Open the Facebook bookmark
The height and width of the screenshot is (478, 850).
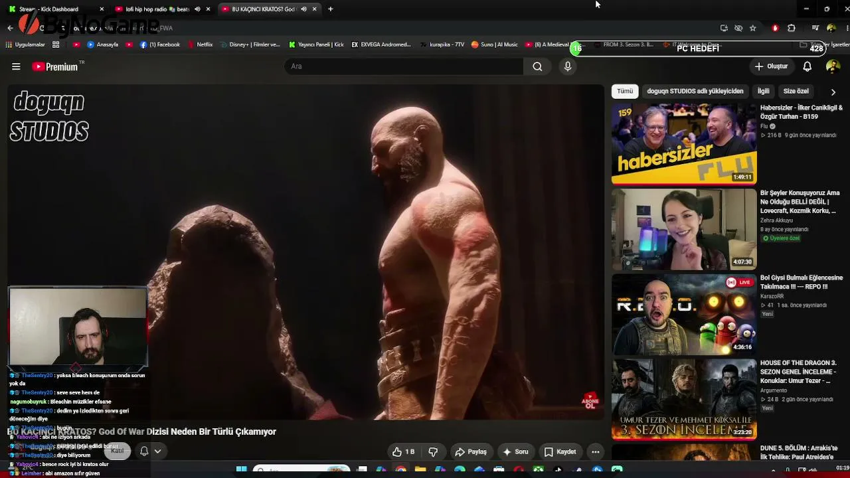(x=160, y=44)
